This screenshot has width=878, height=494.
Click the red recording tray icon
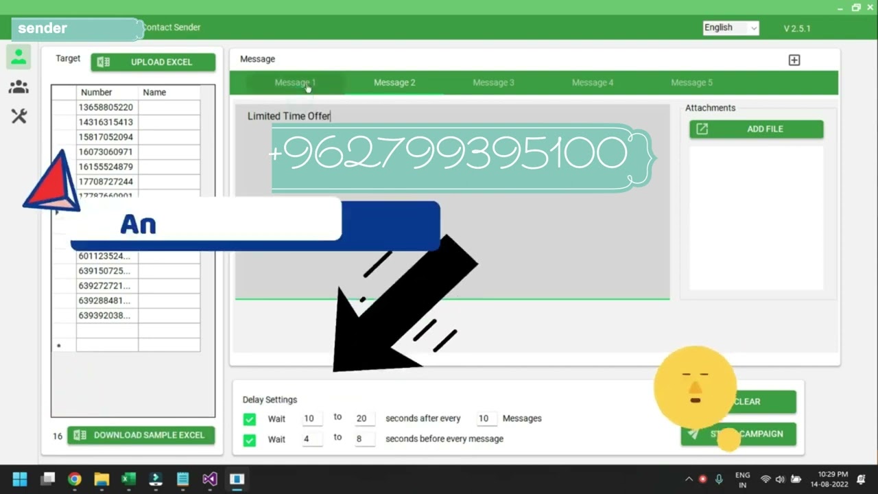point(703,480)
